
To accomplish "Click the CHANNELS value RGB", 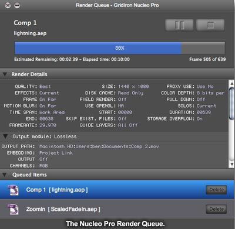I will coord(43,166).
